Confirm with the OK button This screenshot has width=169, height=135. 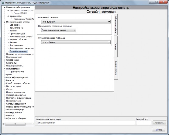pos(159,130)
